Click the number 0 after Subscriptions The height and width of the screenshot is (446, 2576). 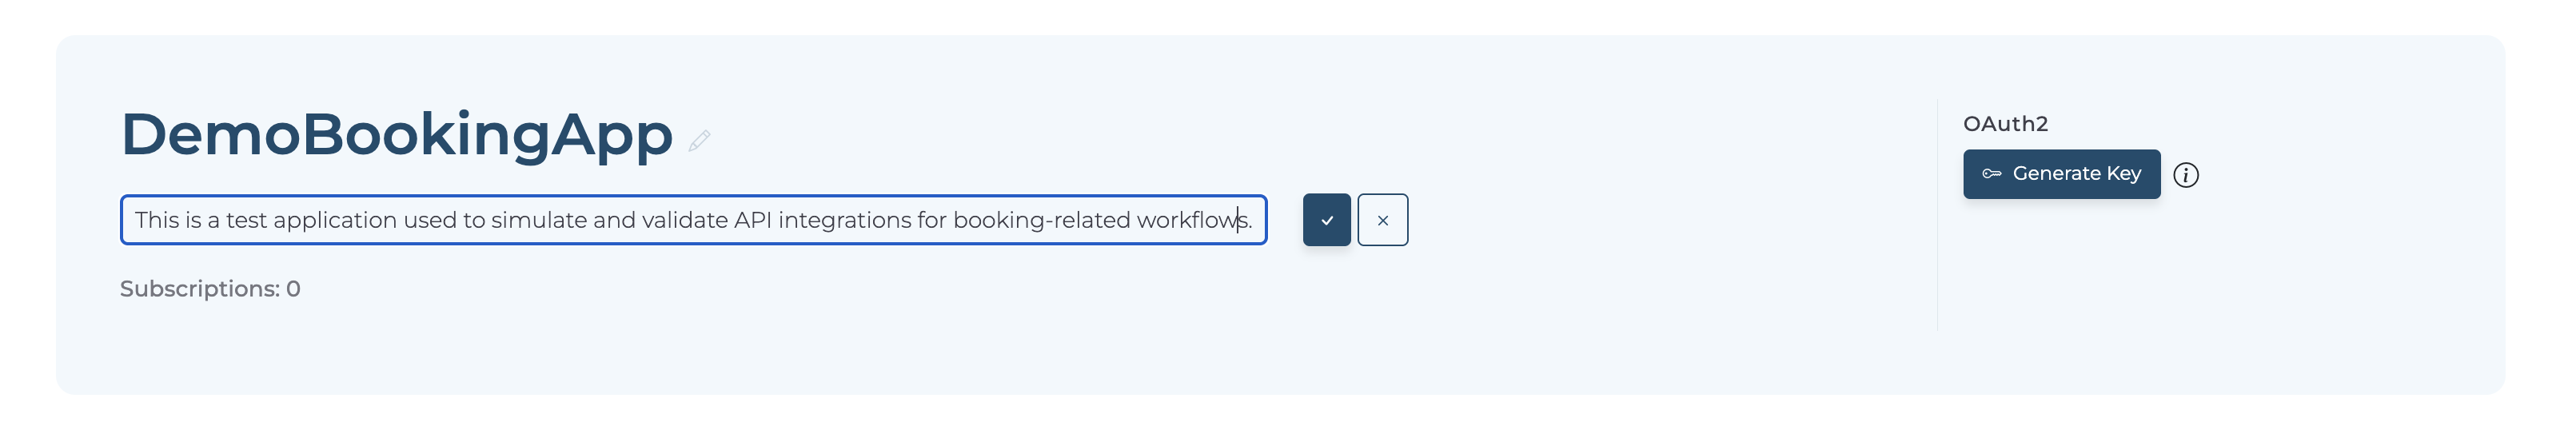coord(293,289)
